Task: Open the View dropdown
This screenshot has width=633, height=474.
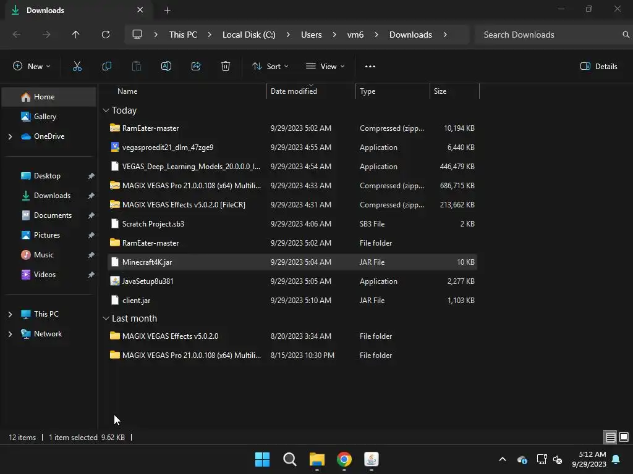Action: [325, 67]
